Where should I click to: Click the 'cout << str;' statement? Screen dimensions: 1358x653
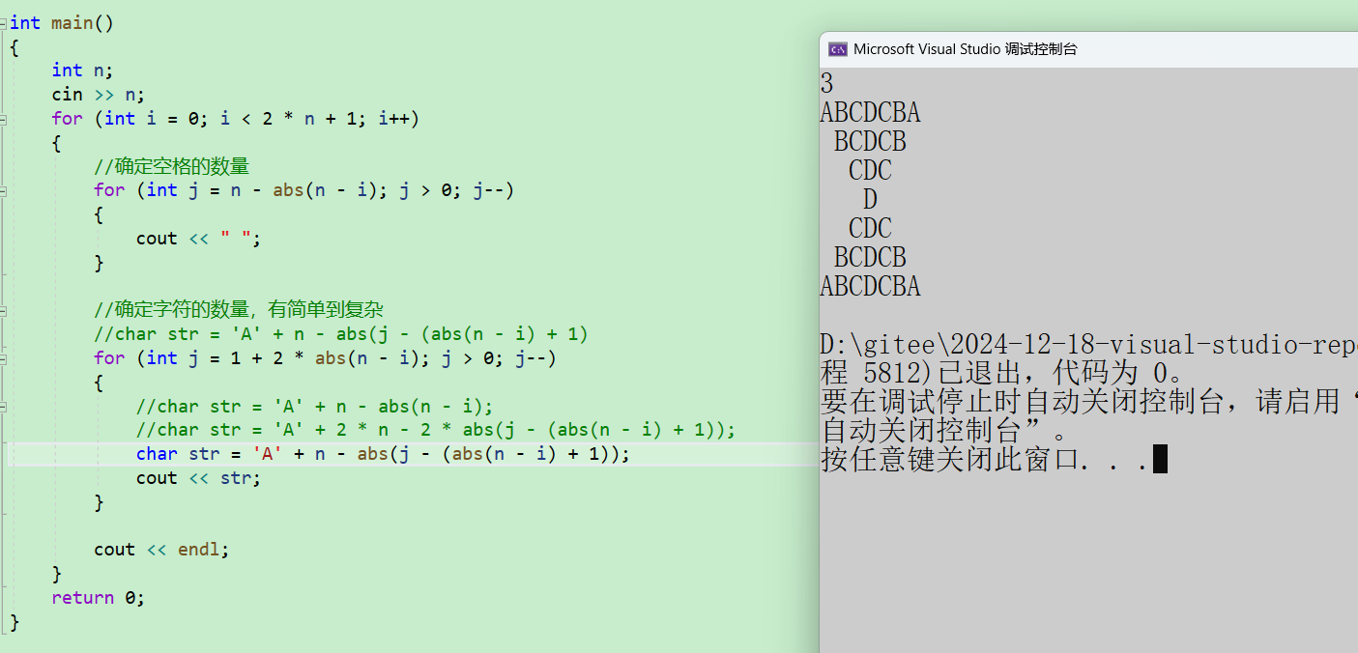199,478
